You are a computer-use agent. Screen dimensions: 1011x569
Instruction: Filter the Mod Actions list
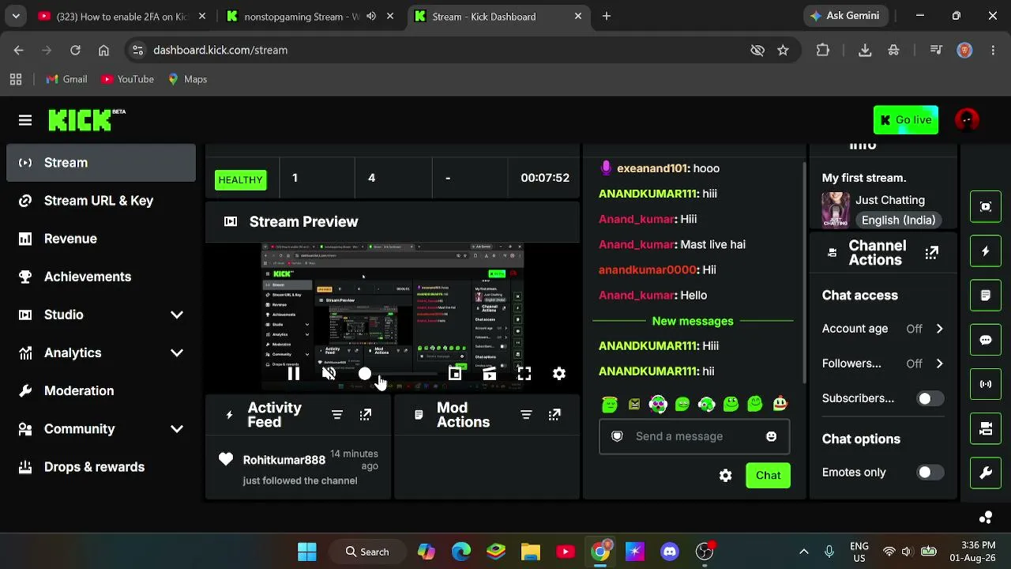[x=526, y=415]
